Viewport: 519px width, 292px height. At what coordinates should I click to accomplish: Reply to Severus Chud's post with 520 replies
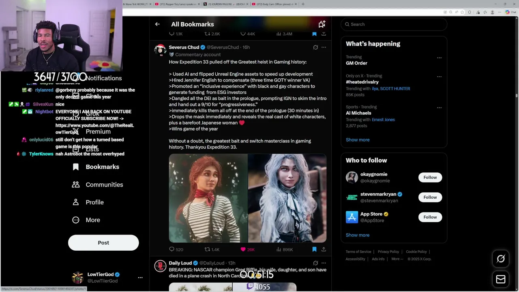coord(176,249)
